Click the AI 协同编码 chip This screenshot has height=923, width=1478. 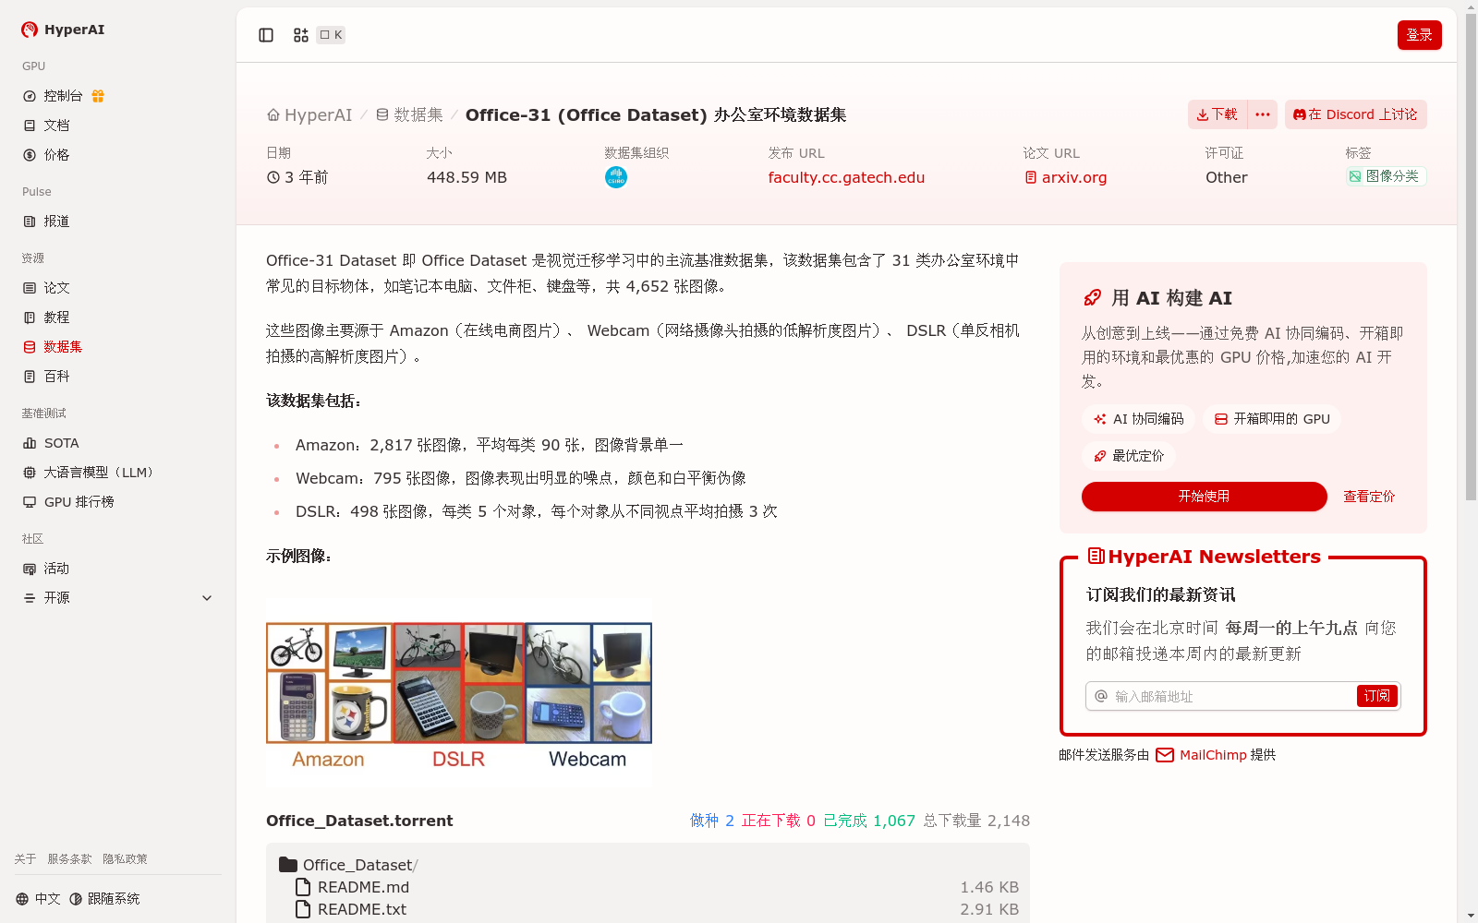tap(1138, 419)
